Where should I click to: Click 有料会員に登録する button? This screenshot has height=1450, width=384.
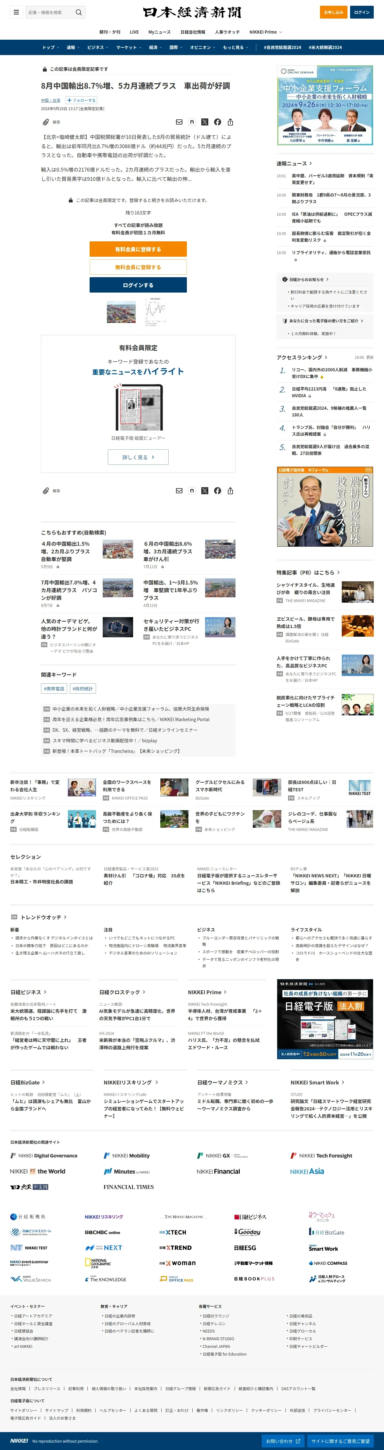(x=138, y=249)
